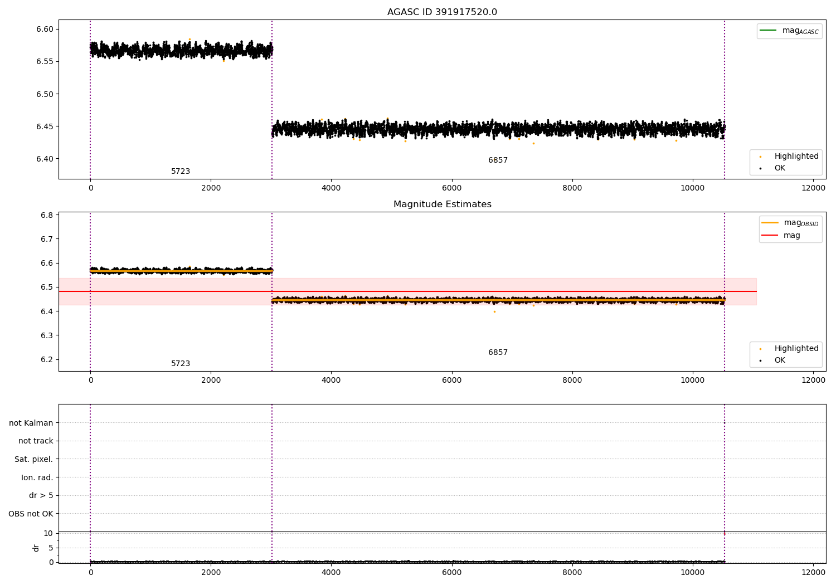Click the 6.40 y-axis tick in top plot
Viewport: 836px width, 585px height.
[45, 159]
